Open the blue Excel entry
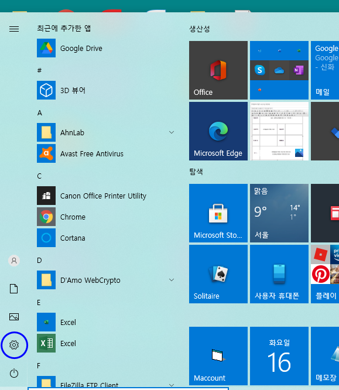This screenshot has height=390, width=339. [105, 322]
